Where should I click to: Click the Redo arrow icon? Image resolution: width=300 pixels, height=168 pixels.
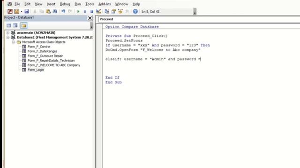[x=70, y=11]
